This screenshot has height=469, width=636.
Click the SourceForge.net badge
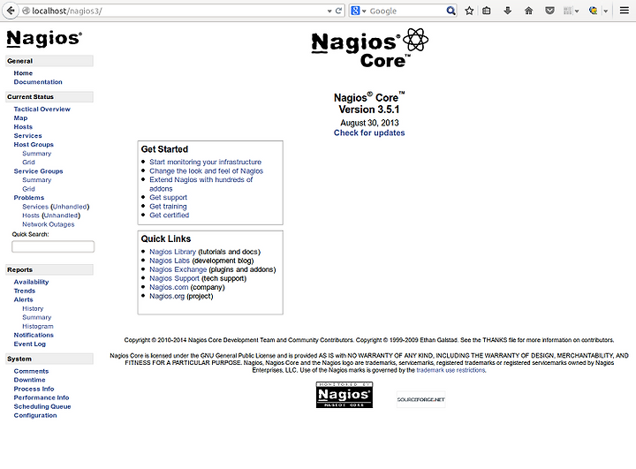[x=421, y=399]
